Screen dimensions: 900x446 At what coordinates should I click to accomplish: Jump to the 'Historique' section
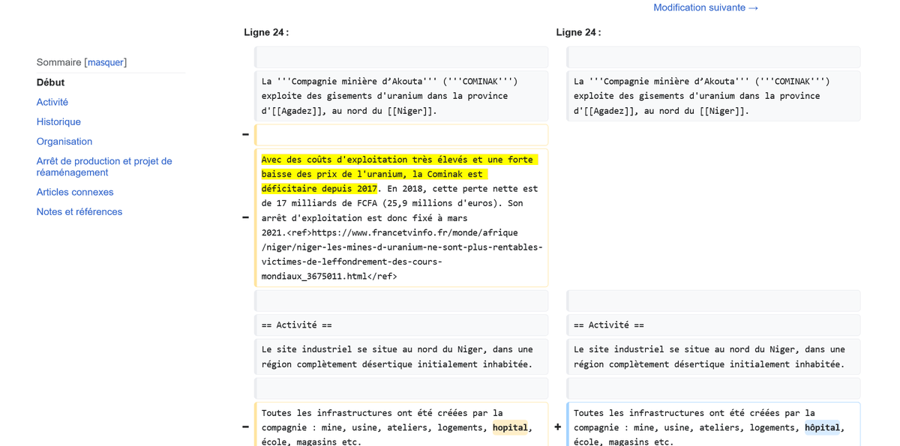(58, 121)
